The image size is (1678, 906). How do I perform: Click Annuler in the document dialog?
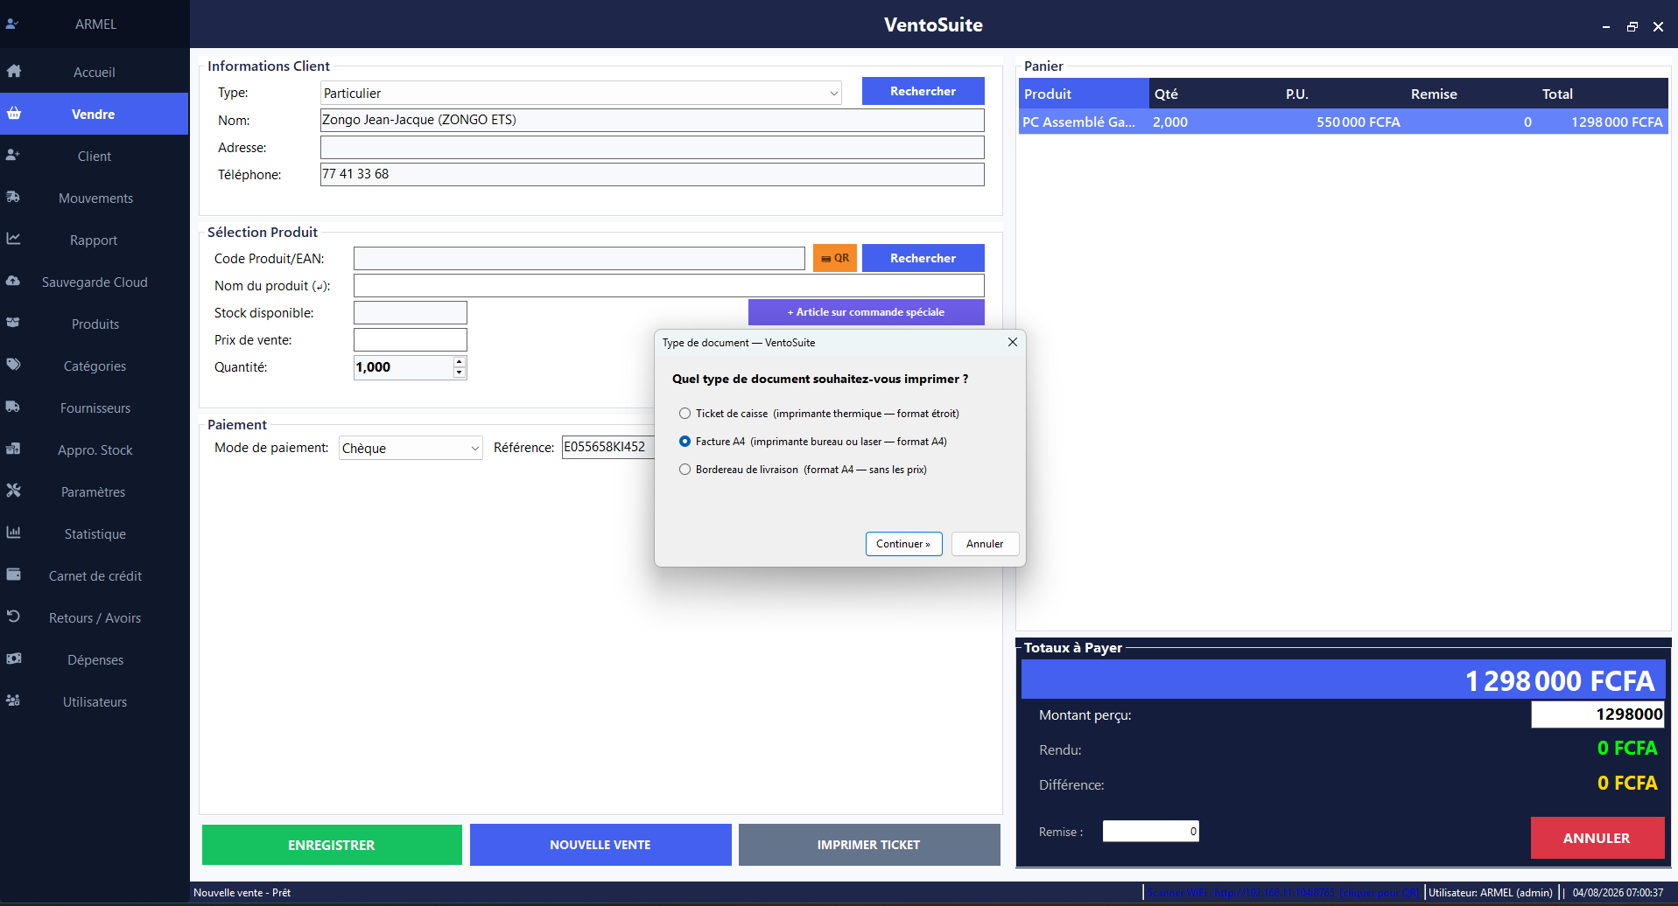click(985, 544)
